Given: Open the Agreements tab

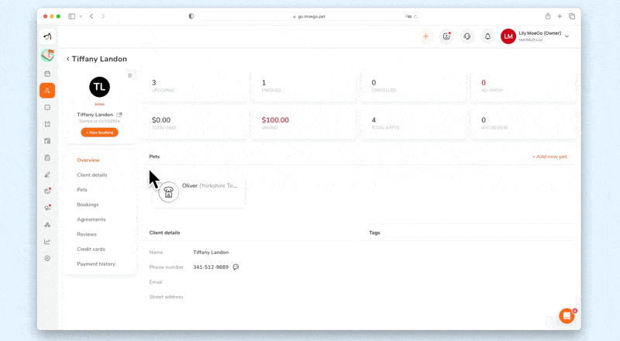Looking at the screenshot, I should point(91,219).
